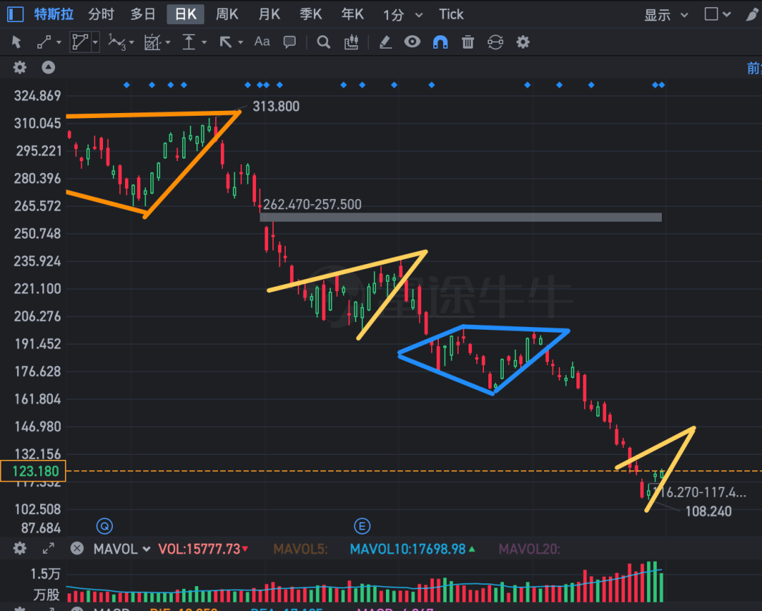This screenshot has height=611, width=762.
Task: Close the MAVOL volume indicator
Action: (78, 549)
